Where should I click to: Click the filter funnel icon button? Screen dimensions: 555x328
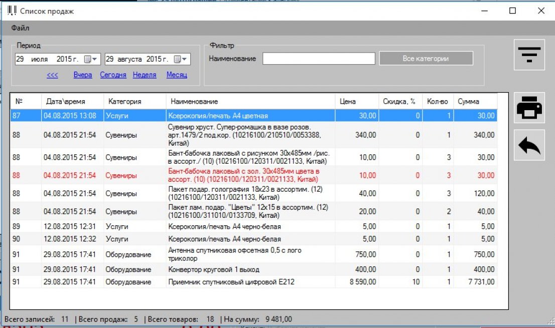(x=529, y=55)
